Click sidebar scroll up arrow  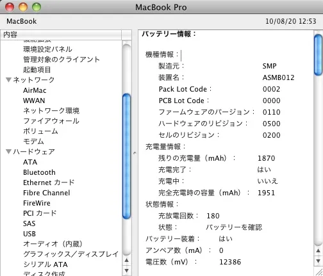(127, 260)
